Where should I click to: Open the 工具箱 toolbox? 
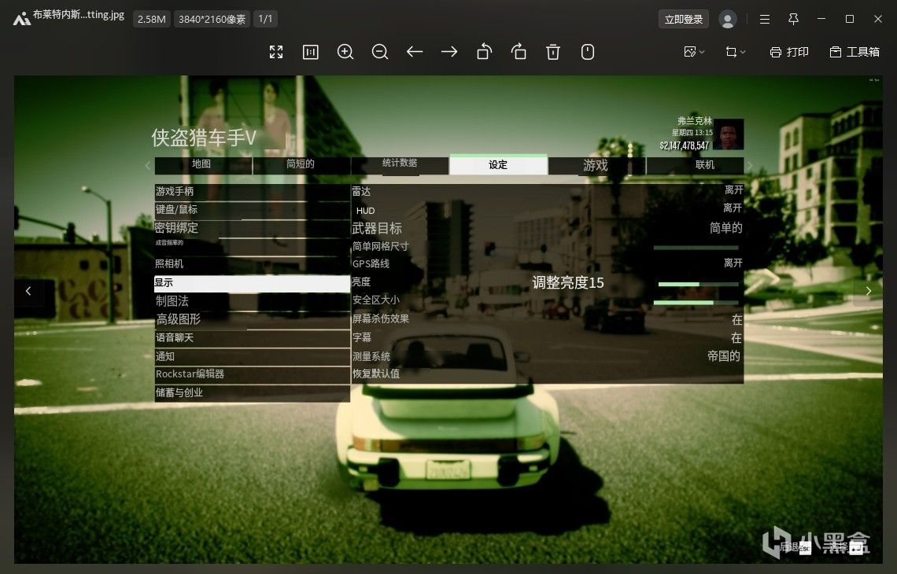tap(855, 52)
